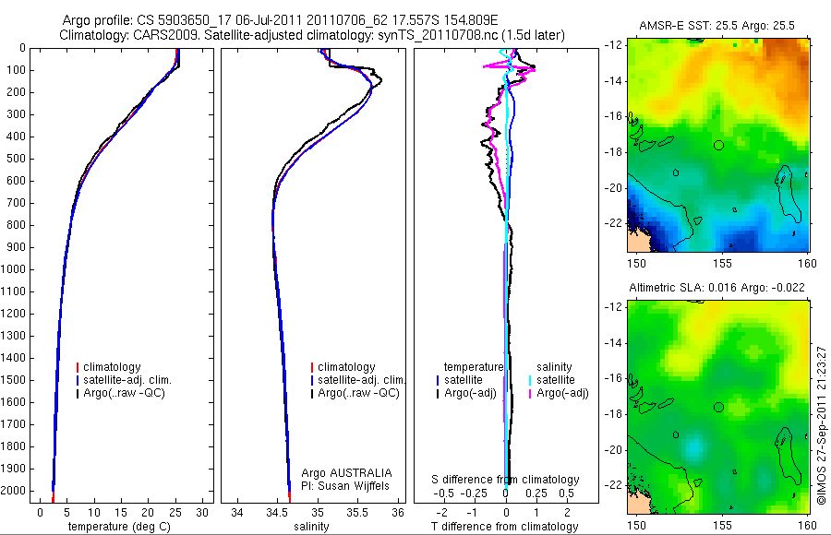This screenshot has width=831, height=535.
Task: Click S difference from climatology label
Action: click(505, 480)
